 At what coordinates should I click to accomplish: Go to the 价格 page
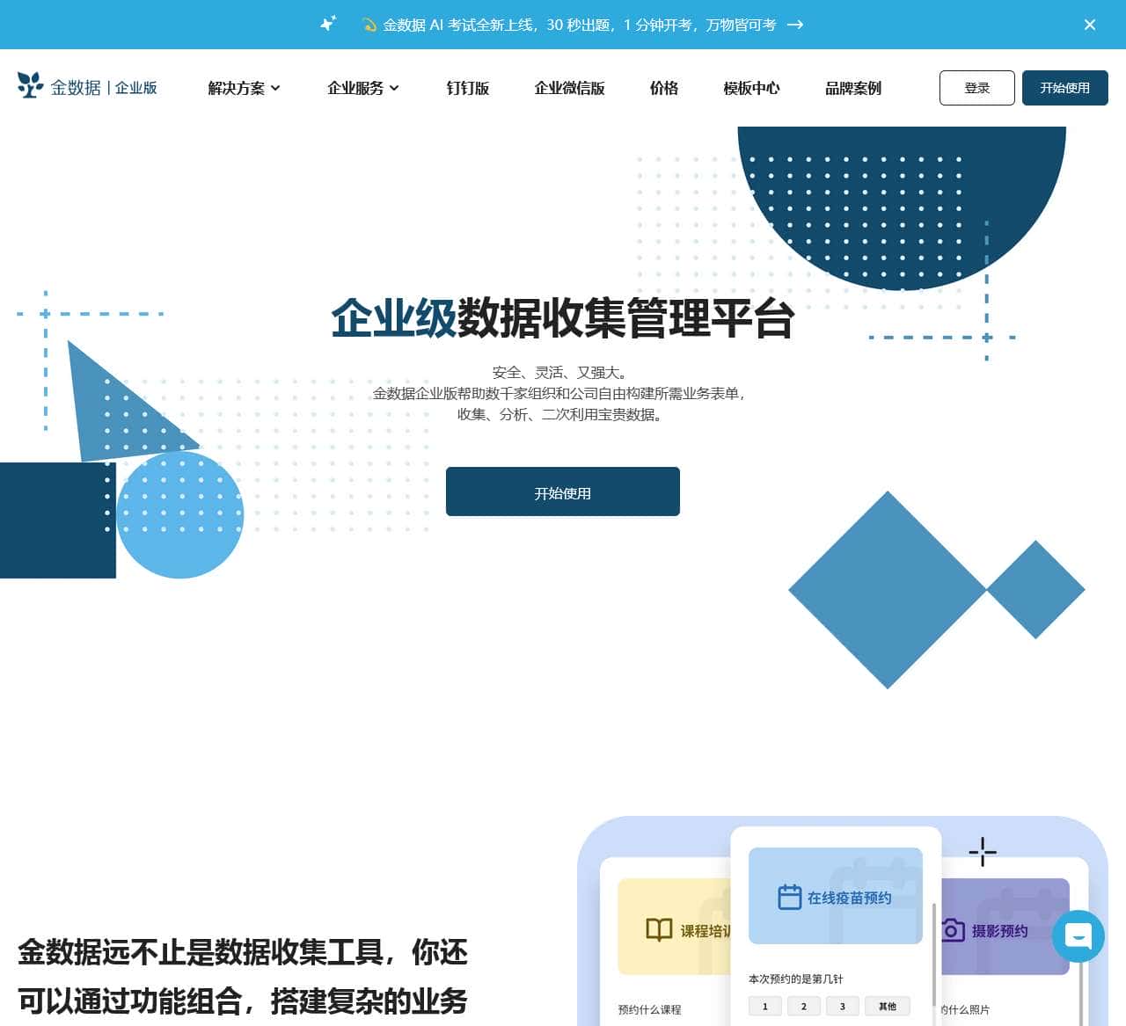coord(664,88)
